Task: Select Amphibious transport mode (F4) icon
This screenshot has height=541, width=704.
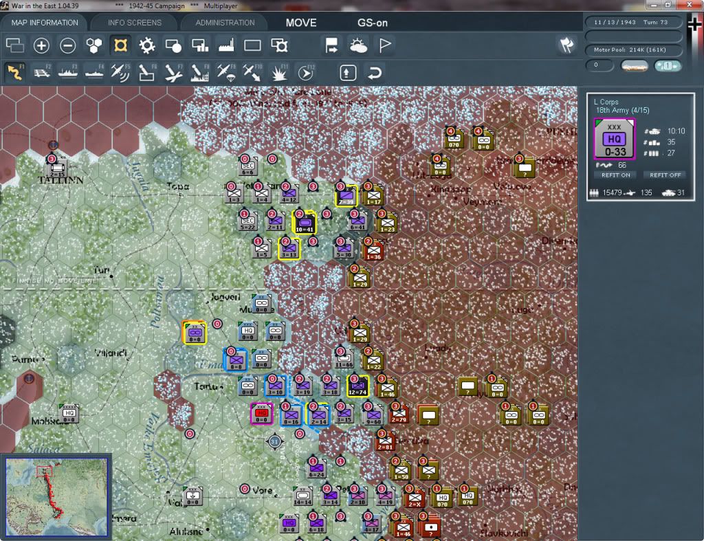Action: point(94,72)
